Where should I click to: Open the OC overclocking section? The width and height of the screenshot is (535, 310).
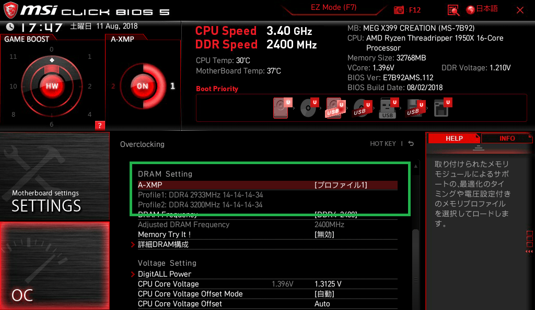tap(54, 266)
